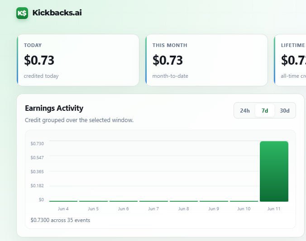Viewport: 306px width, 241px height.
Task: Click the '$0.7300 across 35 events' summary
Action: tap(60, 220)
